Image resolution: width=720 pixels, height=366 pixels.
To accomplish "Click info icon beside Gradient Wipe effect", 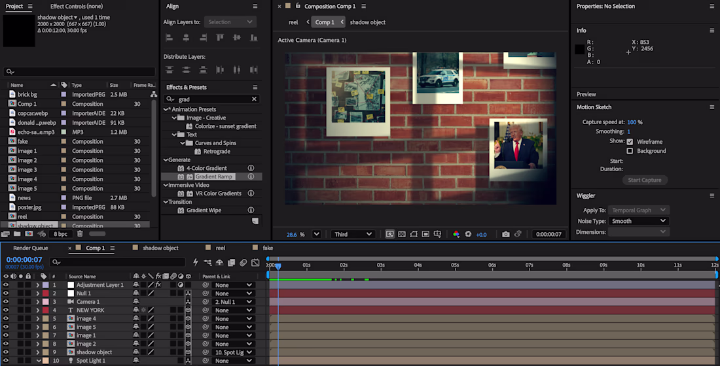I will [251, 210].
